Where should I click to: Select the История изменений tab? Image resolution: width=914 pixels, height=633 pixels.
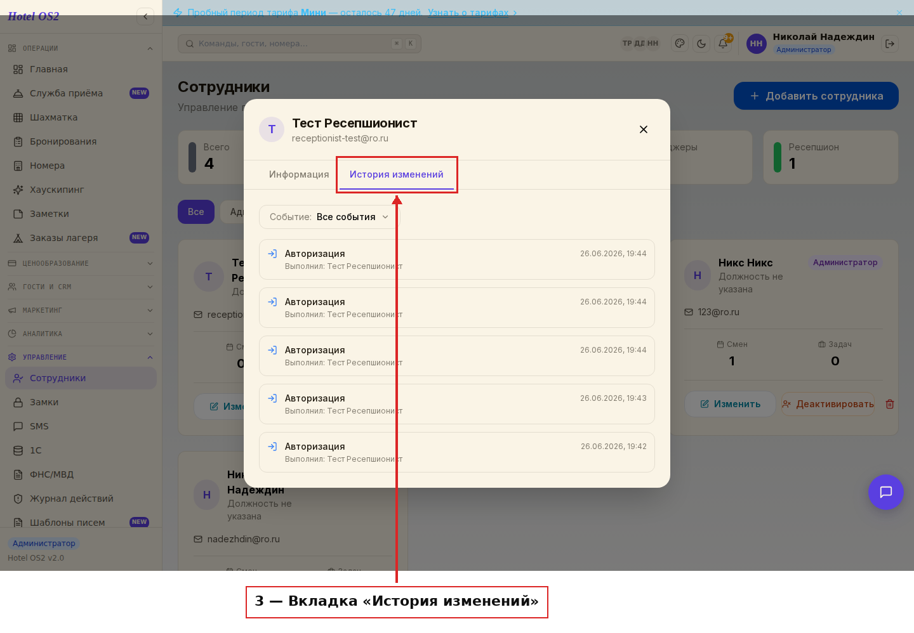click(x=397, y=174)
